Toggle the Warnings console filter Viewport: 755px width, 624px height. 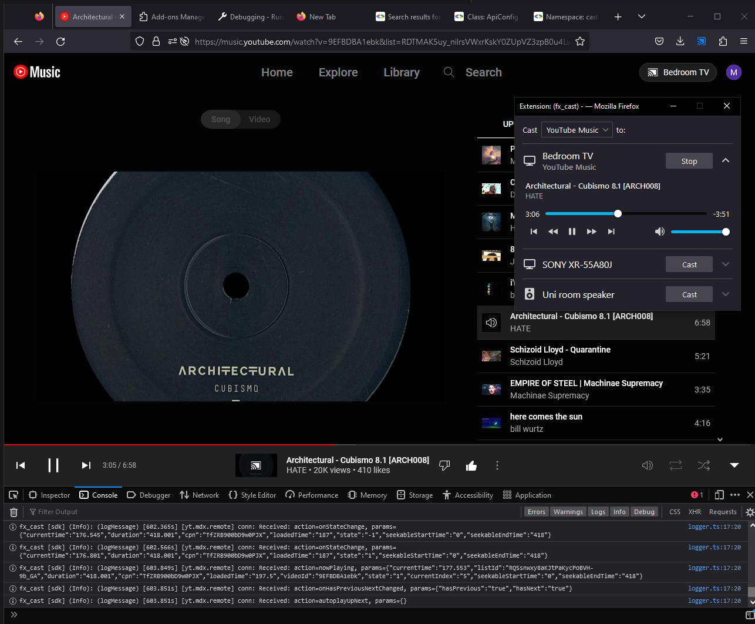(568, 512)
